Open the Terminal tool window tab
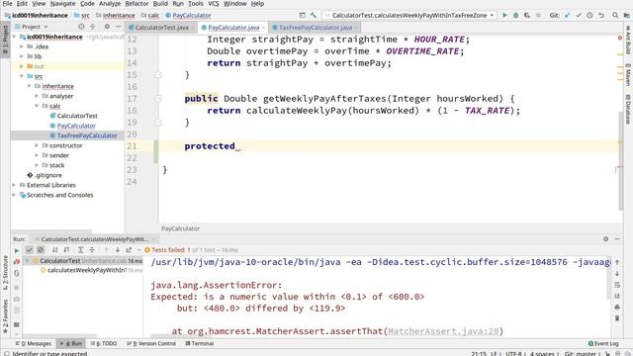This screenshot has height=356, width=633. (200, 343)
